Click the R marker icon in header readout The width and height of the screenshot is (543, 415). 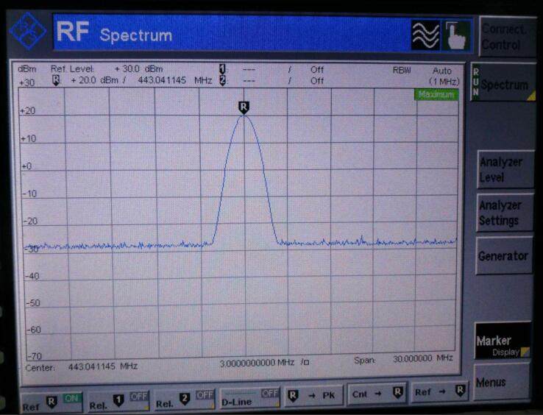[56, 80]
